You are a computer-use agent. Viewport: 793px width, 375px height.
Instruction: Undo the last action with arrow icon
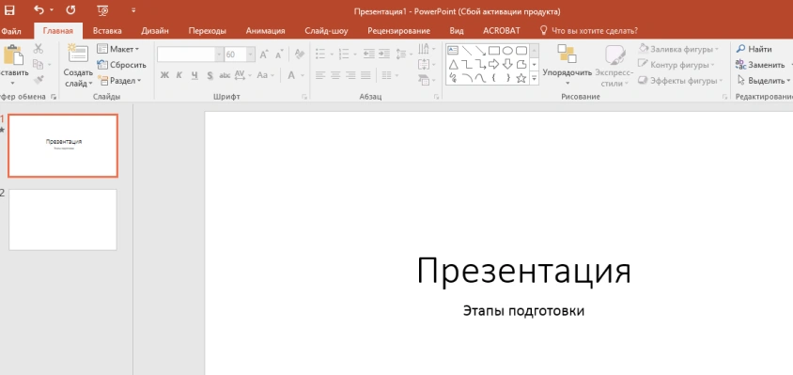pos(39,10)
